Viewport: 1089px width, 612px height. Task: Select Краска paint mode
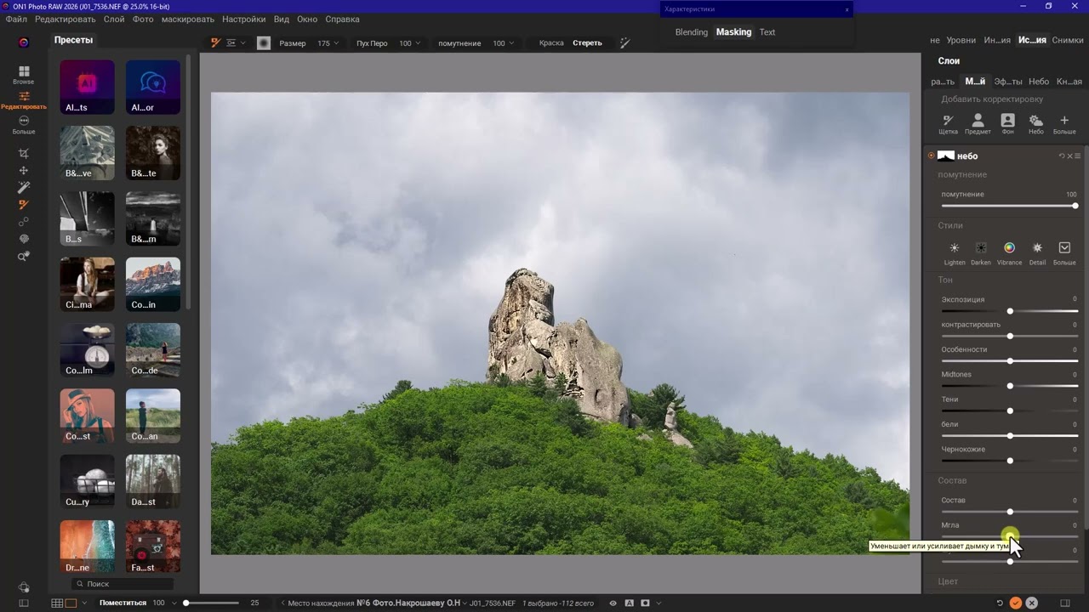click(x=551, y=43)
